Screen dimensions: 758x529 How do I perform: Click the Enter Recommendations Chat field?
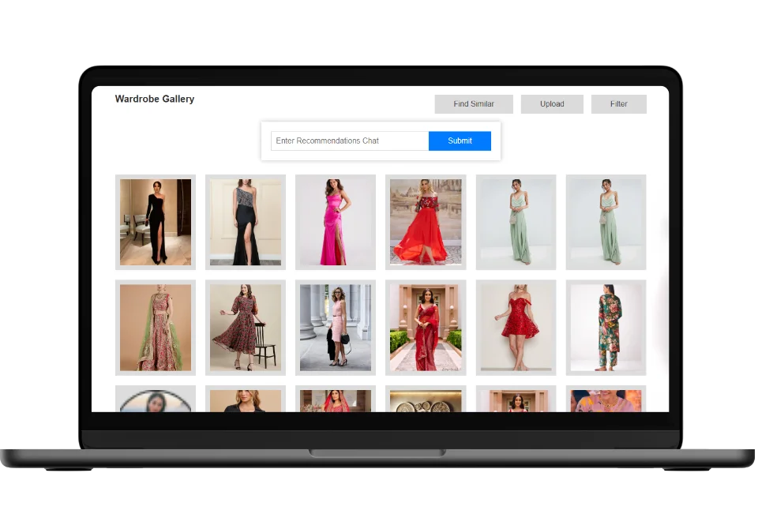pos(348,141)
